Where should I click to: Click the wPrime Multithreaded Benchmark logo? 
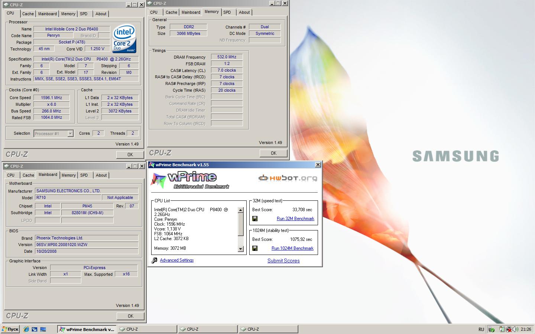pos(190,180)
